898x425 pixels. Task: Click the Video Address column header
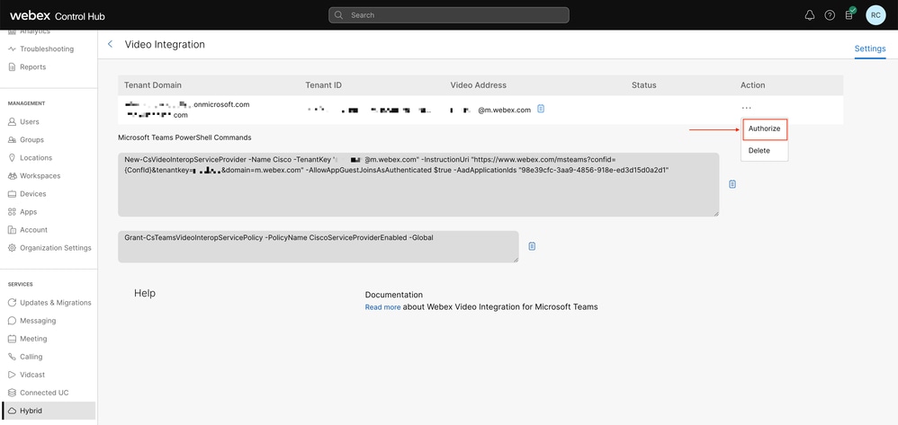pos(478,85)
